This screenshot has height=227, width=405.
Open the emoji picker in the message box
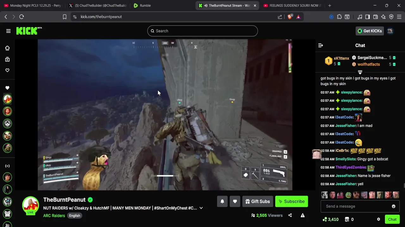pyautogui.click(x=393, y=206)
